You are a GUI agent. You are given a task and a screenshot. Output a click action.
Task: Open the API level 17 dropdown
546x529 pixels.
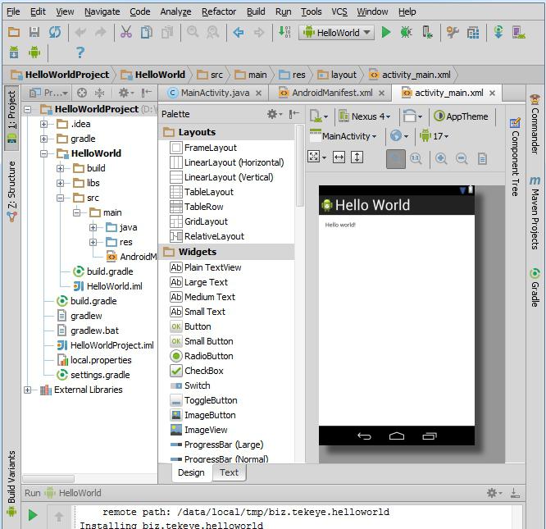click(x=434, y=136)
